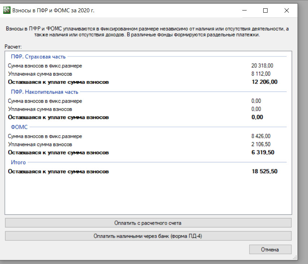Click Оплатить наличными через банк button
308x264 pixels.
click(x=148, y=236)
